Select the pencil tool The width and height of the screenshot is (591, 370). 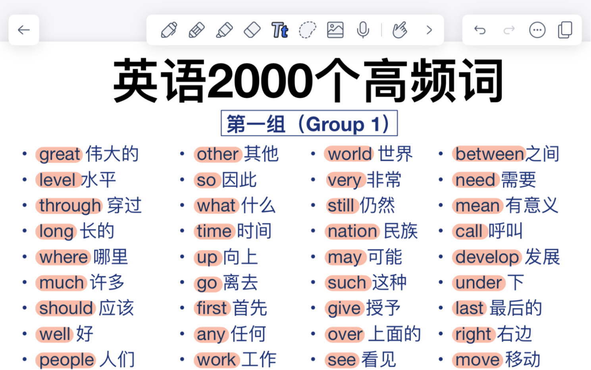[196, 30]
